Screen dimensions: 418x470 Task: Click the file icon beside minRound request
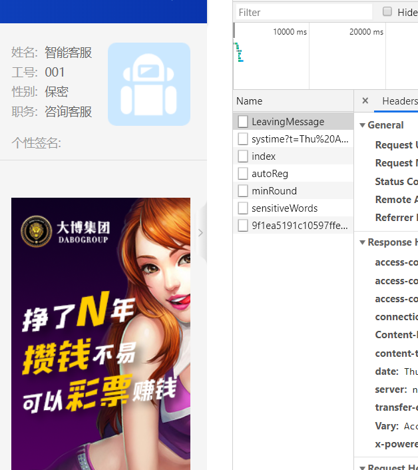point(243,191)
